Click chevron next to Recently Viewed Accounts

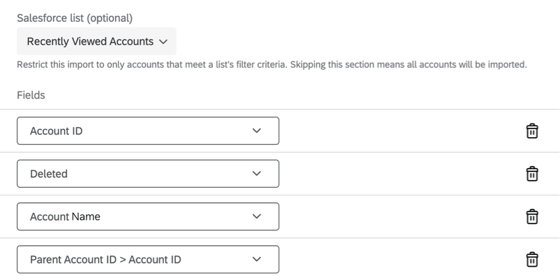(x=163, y=42)
